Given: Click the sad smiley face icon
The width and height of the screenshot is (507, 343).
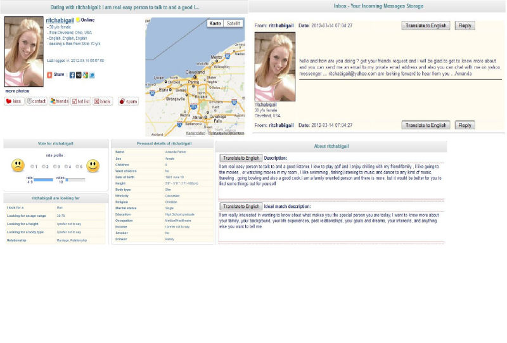Looking at the screenshot, I should click(x=18, y=165).
